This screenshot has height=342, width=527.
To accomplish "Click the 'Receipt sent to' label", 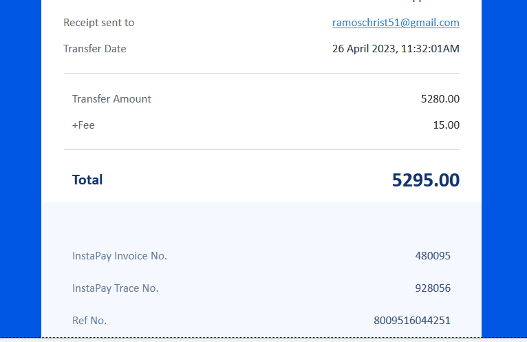I will [99, 23].
